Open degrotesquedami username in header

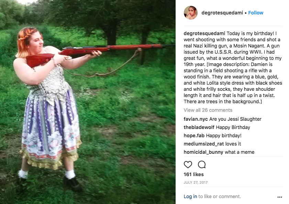(x=222, y=13)
